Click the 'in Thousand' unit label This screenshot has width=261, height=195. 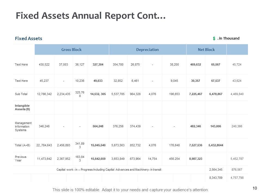[x=229, y=38]
